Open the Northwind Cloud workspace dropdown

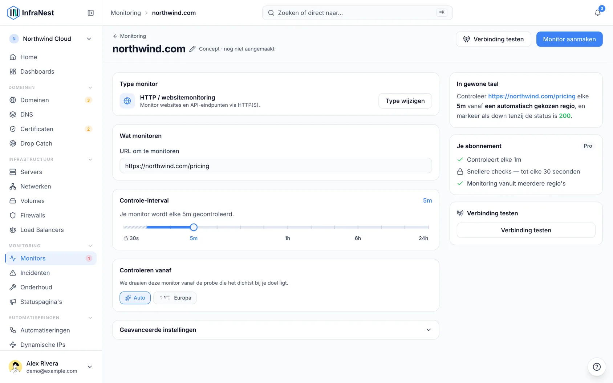[51, 39]
